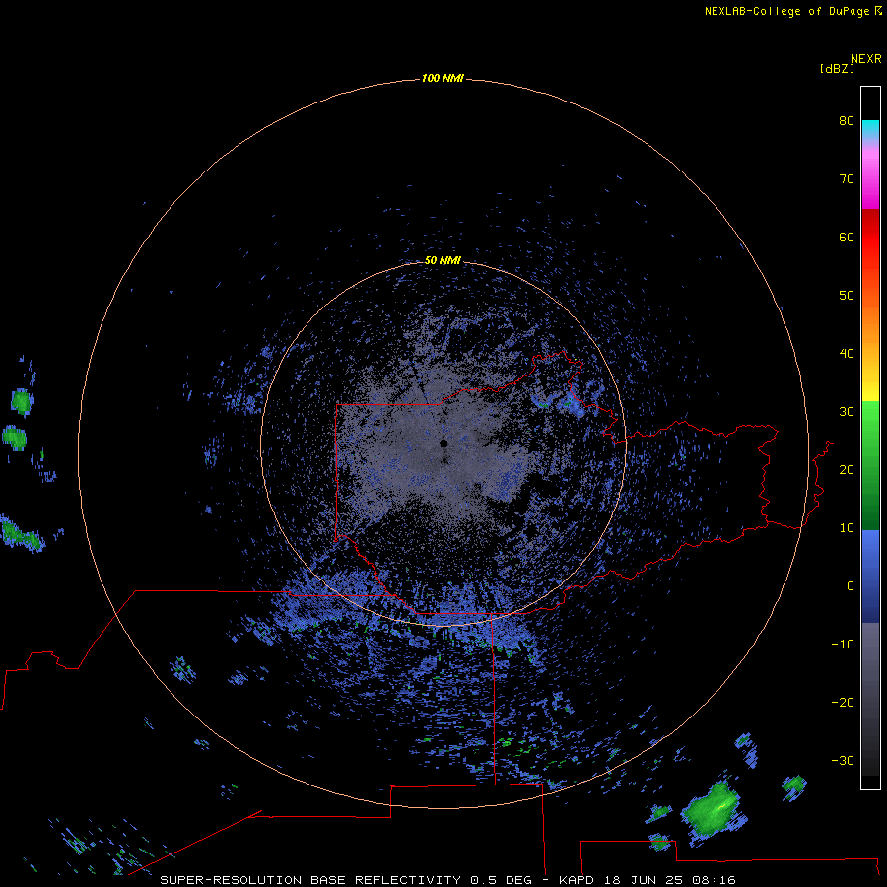
Task: Click the positive 10 value on the dBZ scale
Action: point(847,528)
